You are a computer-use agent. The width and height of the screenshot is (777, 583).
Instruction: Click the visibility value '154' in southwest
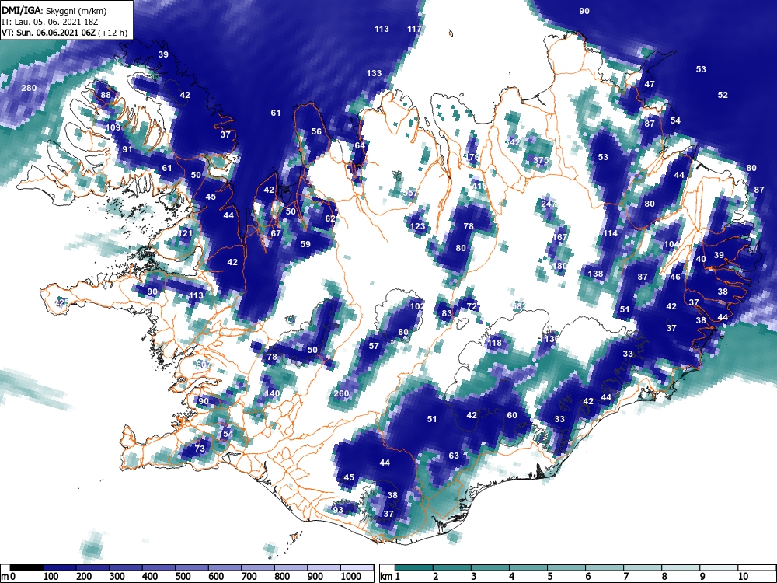coord(225,434)
